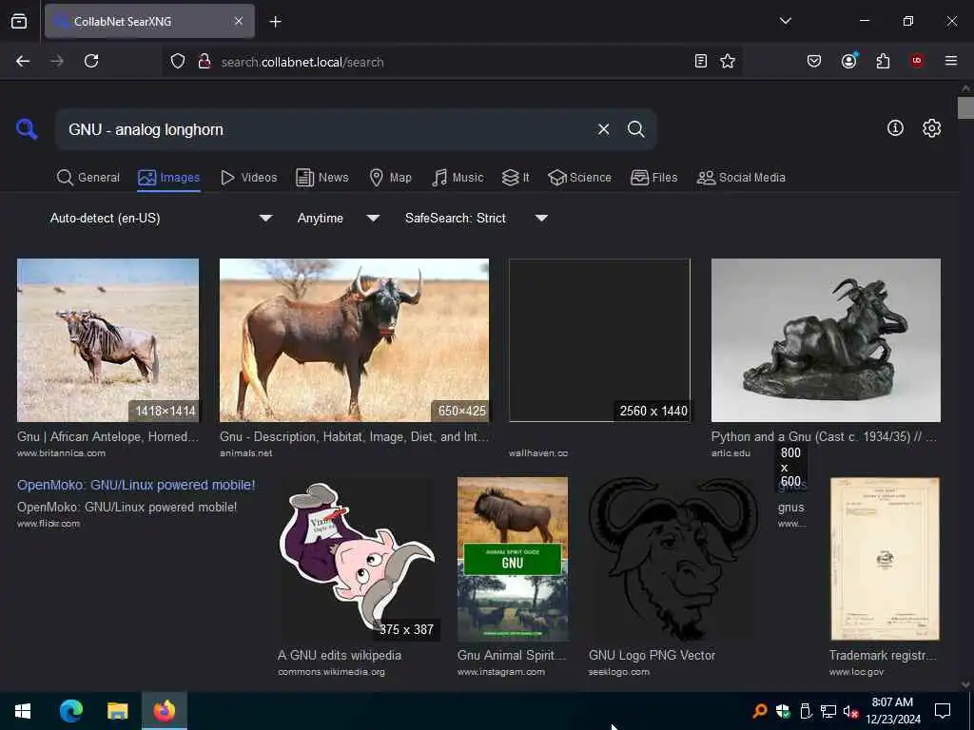Open the Firefox account icon

[848, 61]
